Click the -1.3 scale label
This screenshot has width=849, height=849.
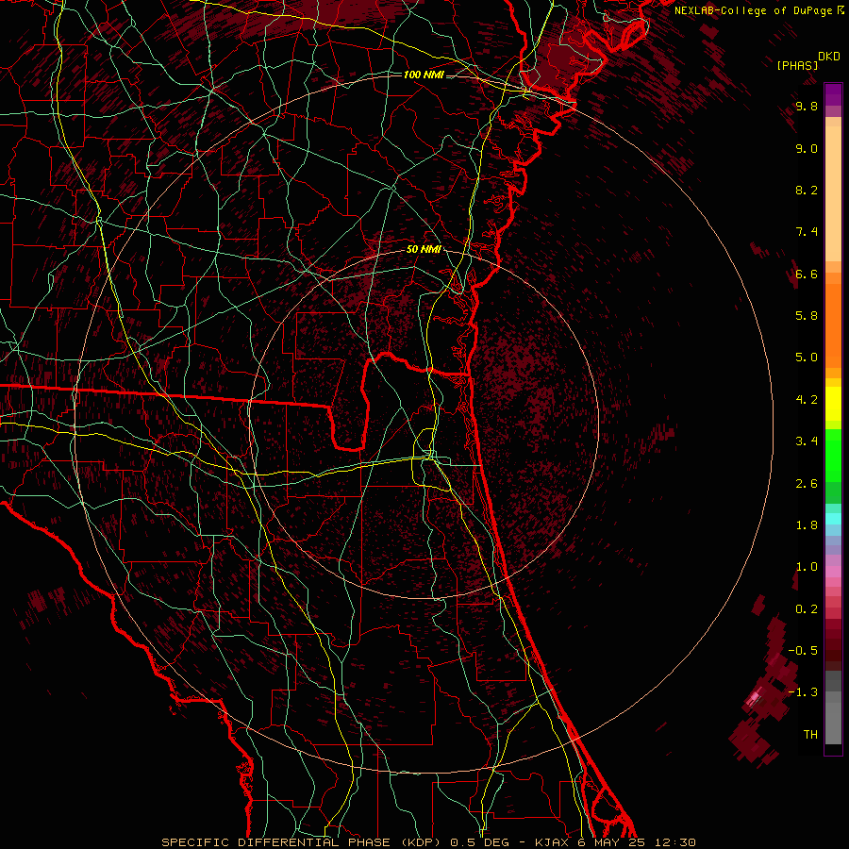[803, 692]
